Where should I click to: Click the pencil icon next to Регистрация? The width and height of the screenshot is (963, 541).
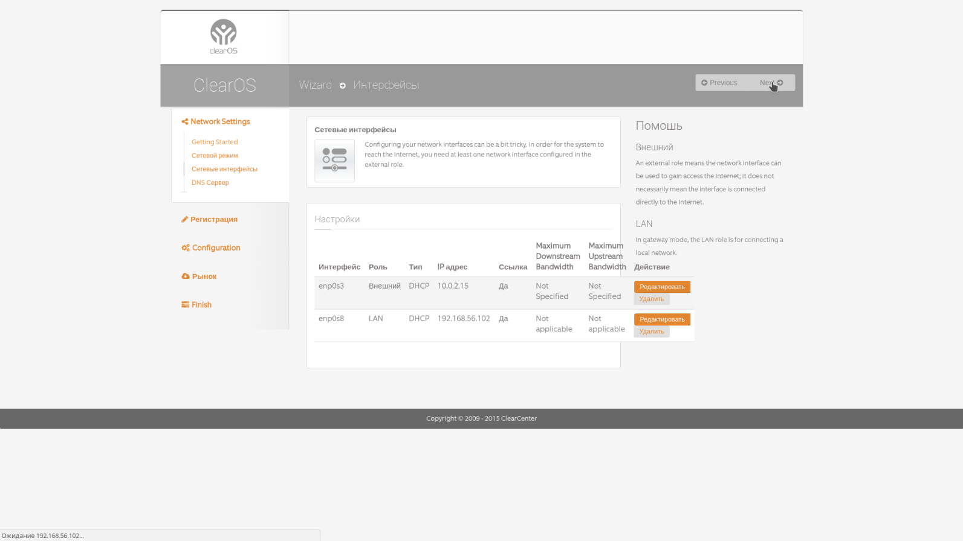185,219
